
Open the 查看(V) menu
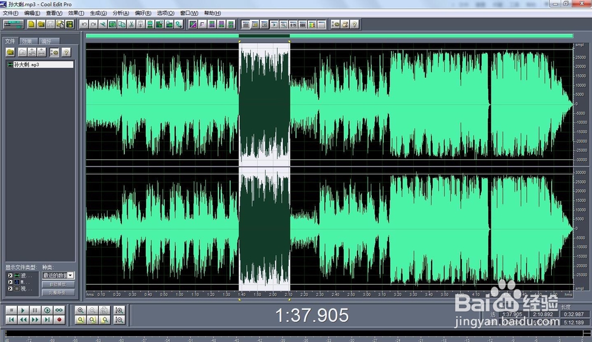tap(54, 13)
